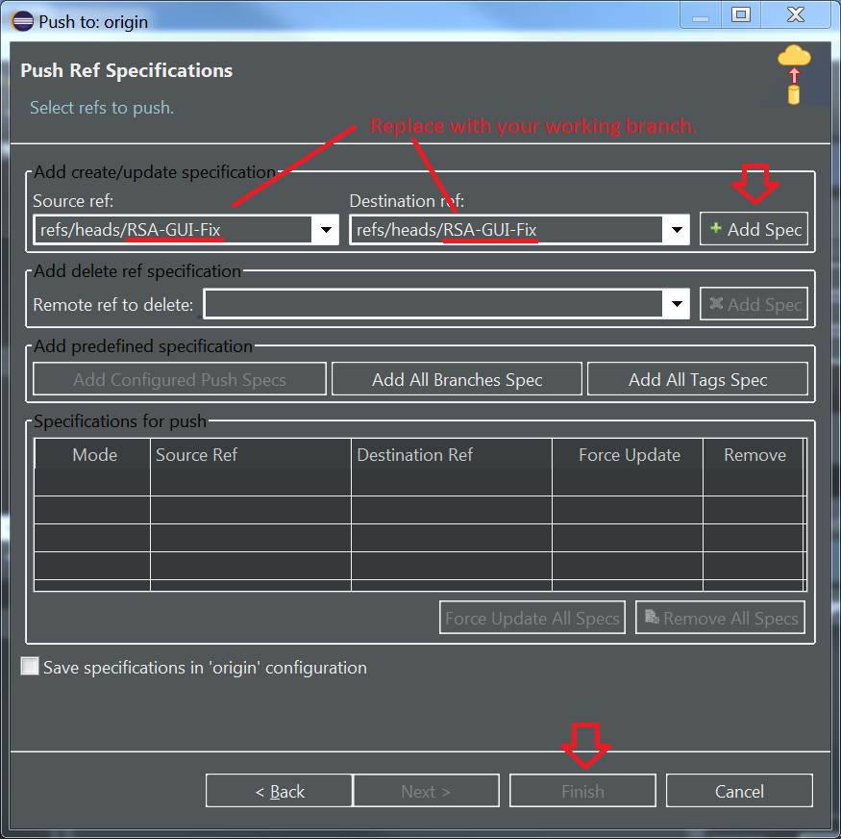This screenshot has height=839, width=841.
Task: Select the Source Ref column header
Action: (x=196, y=454)
